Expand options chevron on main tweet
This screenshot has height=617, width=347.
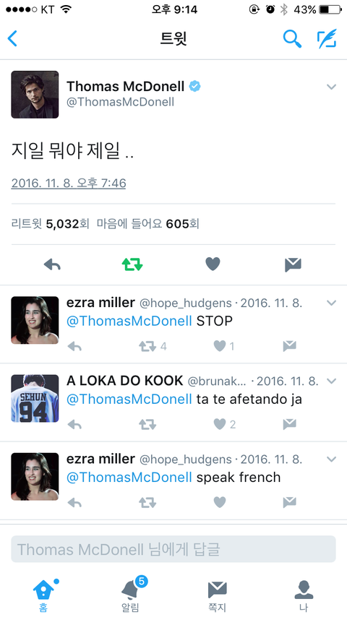pos(332,87)
